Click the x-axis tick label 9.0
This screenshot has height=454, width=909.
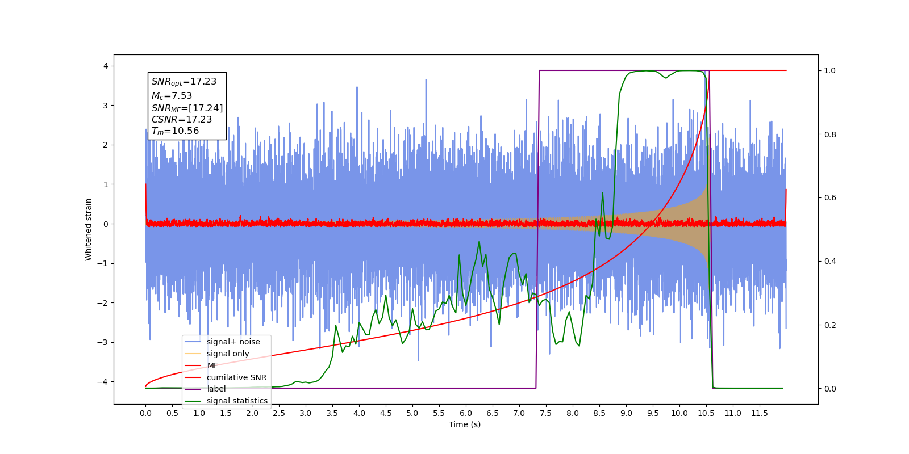pos(626,413)
